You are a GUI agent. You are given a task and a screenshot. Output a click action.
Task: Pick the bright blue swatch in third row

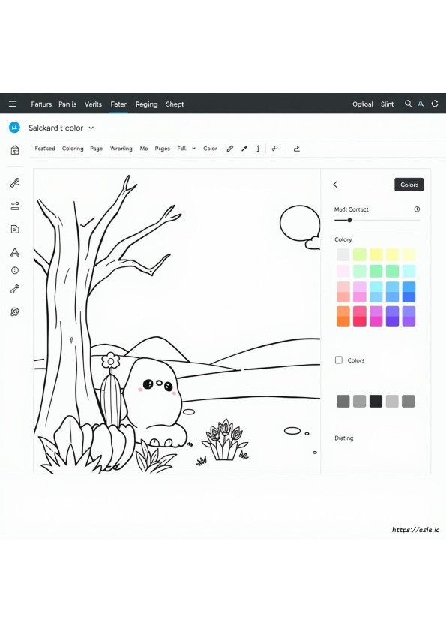409,292
